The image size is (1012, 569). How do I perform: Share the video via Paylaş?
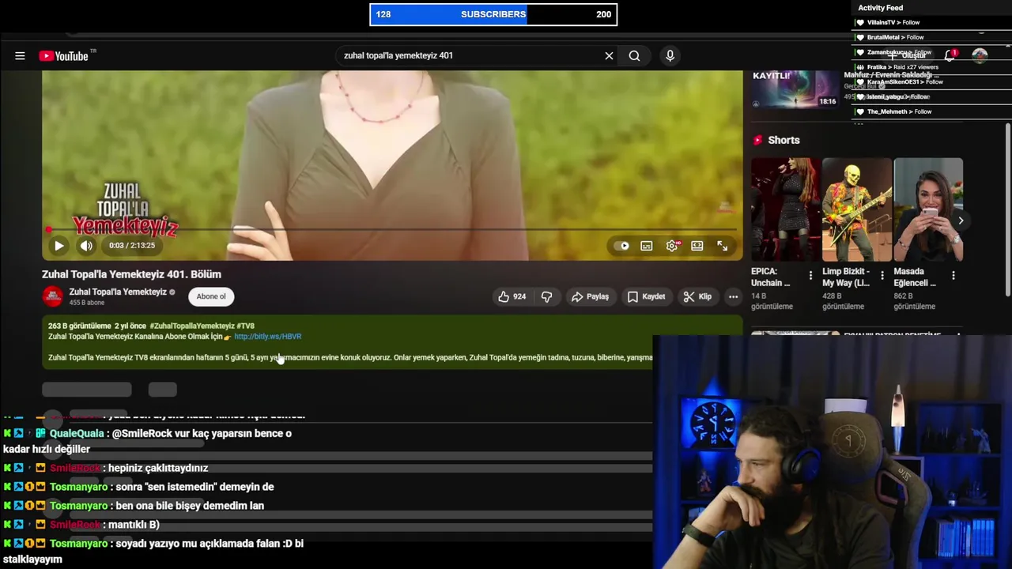pyautogui.click(x=590, y=296)
